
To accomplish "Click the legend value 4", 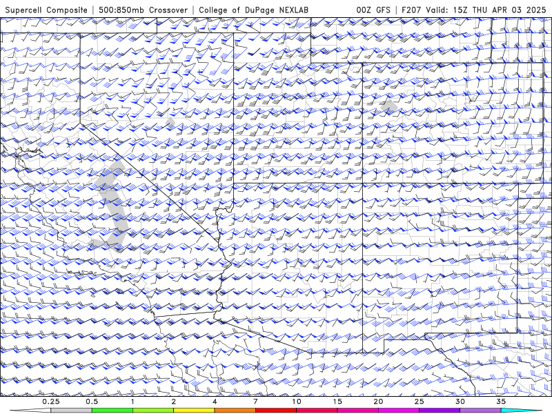I will [x=215, y=402].
